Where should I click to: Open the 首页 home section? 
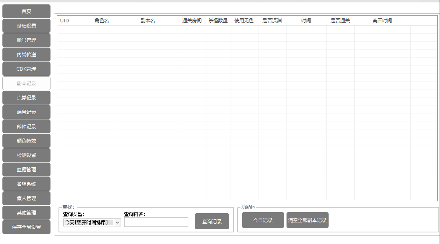pos(26,12)
